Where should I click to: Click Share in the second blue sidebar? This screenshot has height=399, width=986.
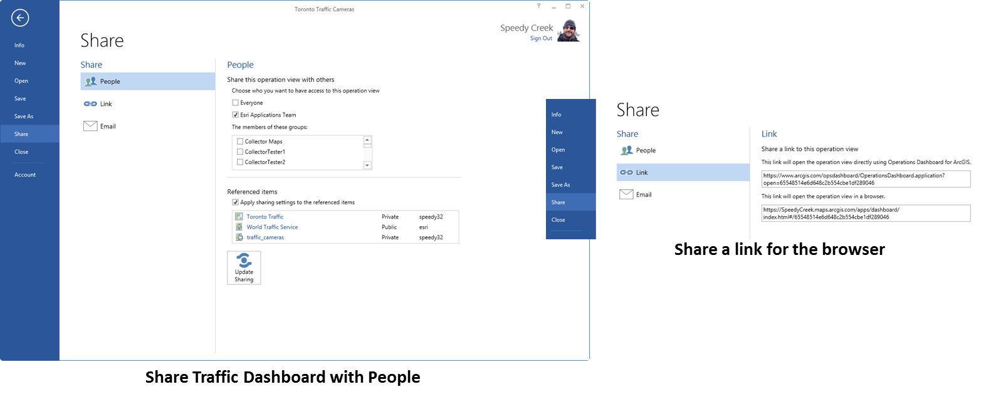tap(570, 202)
